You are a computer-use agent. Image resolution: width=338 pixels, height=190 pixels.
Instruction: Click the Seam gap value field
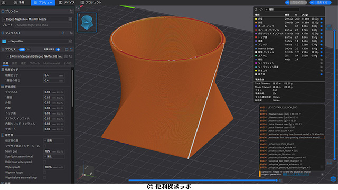(x=54, y=151)
